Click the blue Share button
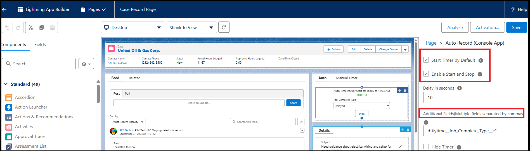Viewport: 530px width, 151px height. [294, 103]
